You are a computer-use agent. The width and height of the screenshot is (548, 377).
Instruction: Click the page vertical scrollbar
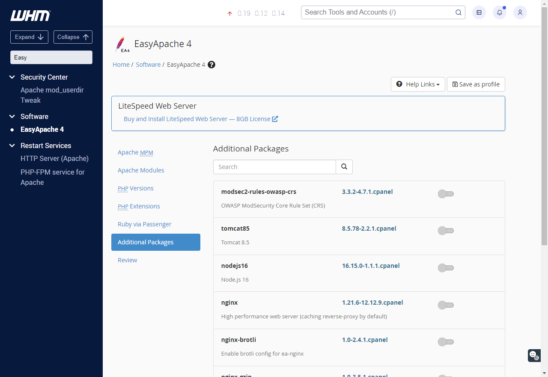544,126
